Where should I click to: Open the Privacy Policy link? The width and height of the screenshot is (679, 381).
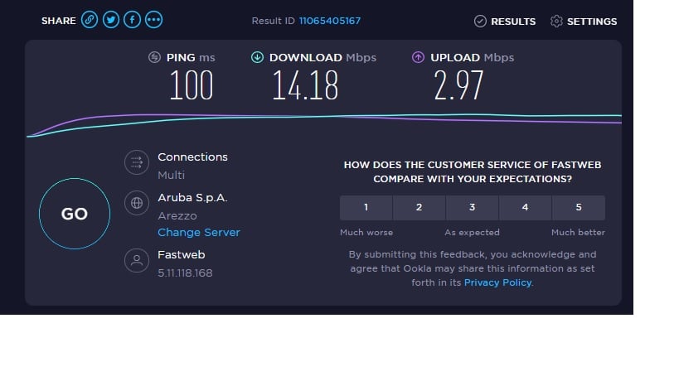[497, 283]
